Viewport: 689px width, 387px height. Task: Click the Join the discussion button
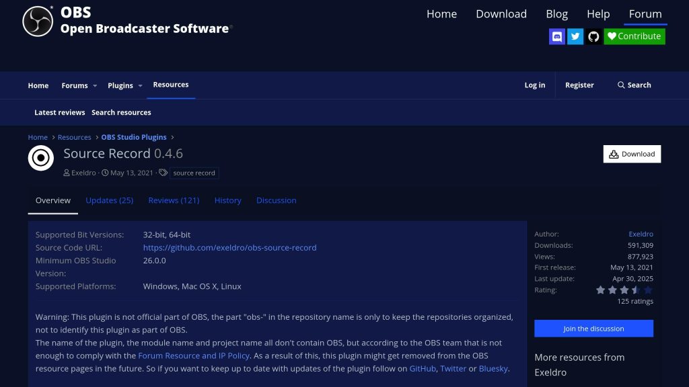(x=593, y=328)
